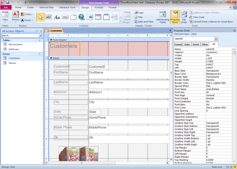
Task: Open the Property Sheet Data tab
Action: click(187, 45)
